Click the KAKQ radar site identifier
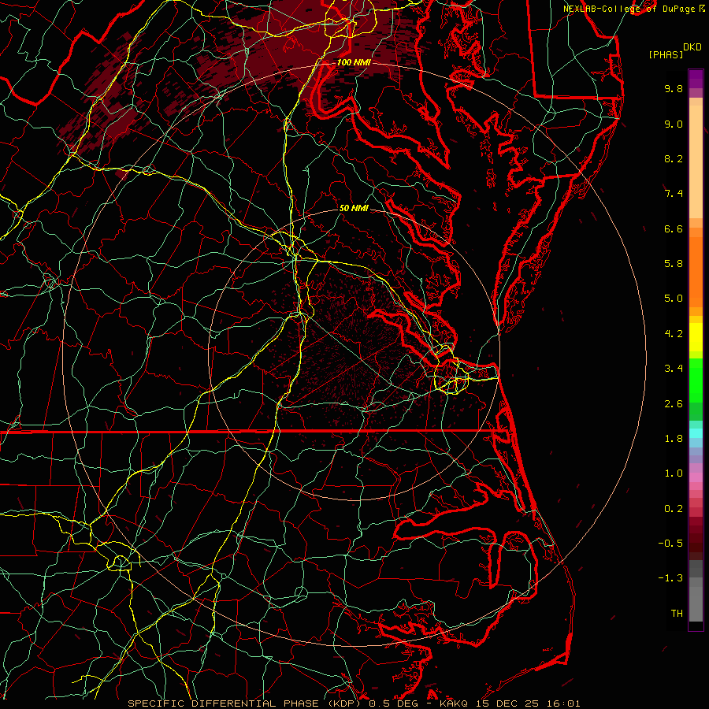This screenshot has width=709, height=709. pos(455,703)
